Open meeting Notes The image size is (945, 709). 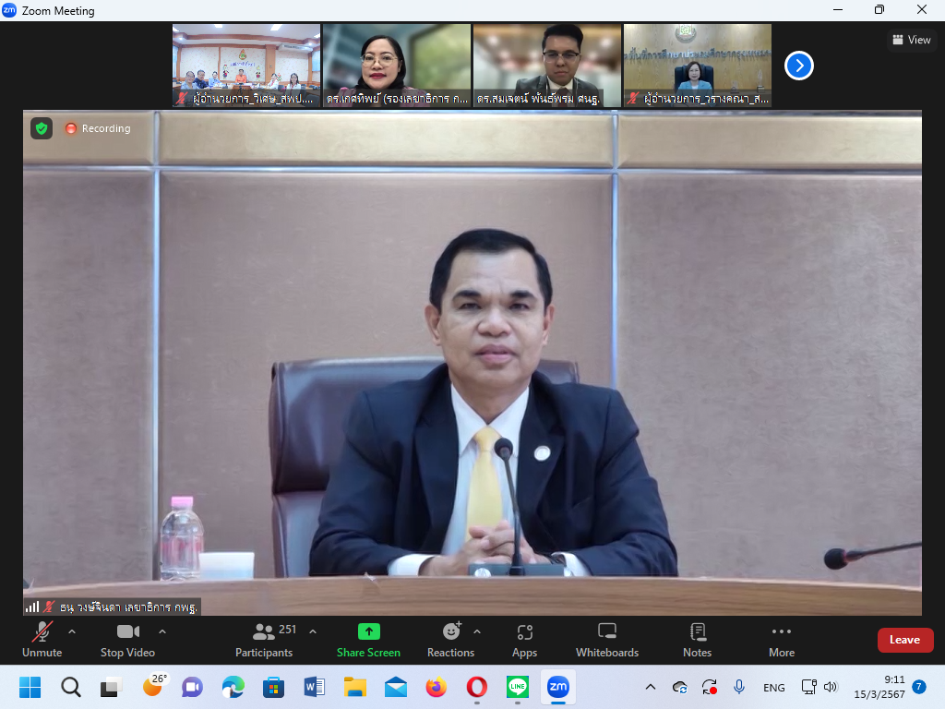pyautogui.click(x=697, y=640)
